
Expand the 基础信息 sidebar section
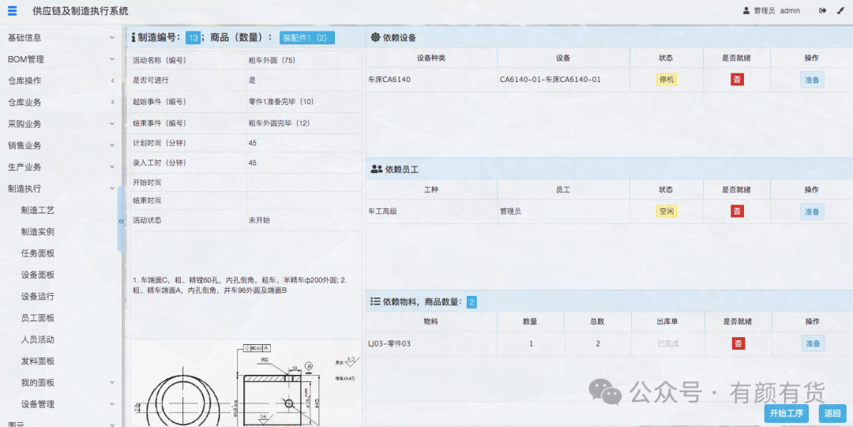click(60, 37)
